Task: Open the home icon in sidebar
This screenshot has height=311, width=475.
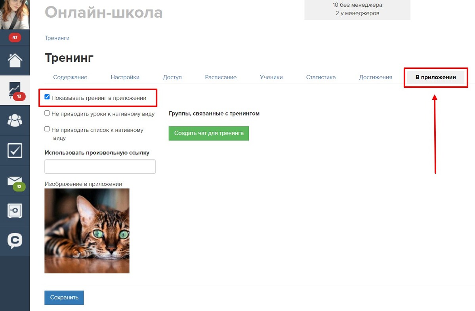Action: tap(15, 60)
